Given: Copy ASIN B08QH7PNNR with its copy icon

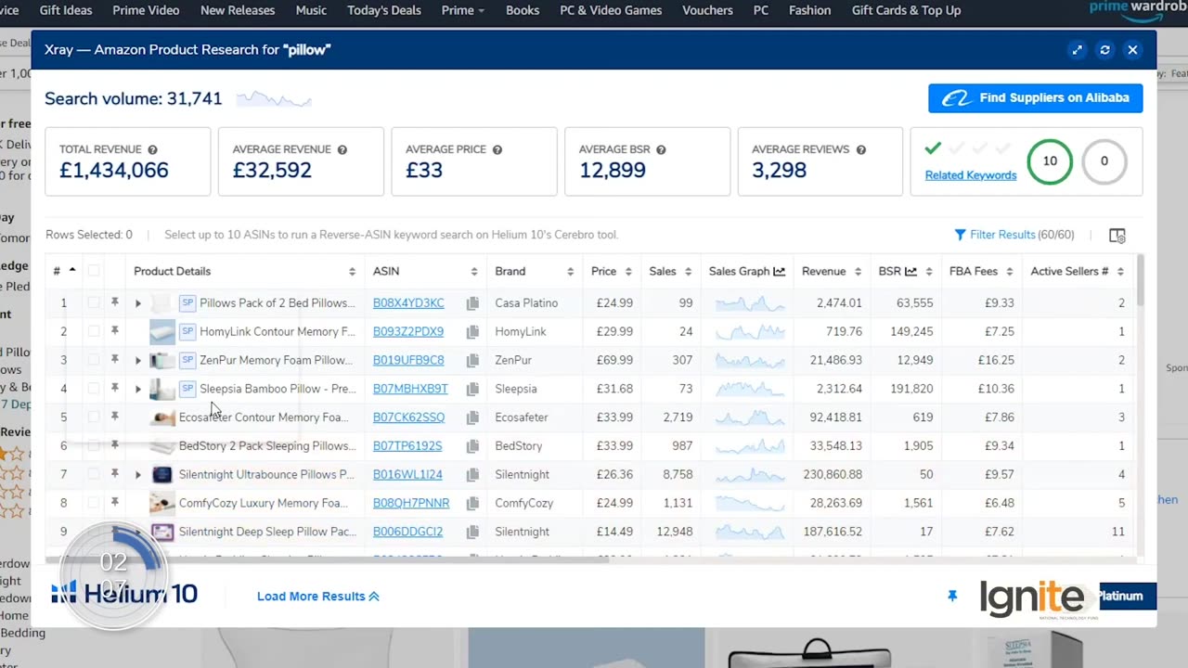Looking at the screenshot, I should (472, 504).
